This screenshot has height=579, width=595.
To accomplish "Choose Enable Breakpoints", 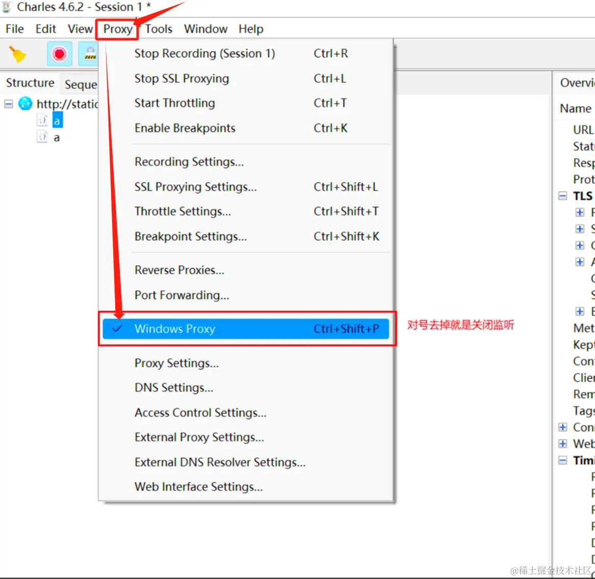I will tap(246, 128).
